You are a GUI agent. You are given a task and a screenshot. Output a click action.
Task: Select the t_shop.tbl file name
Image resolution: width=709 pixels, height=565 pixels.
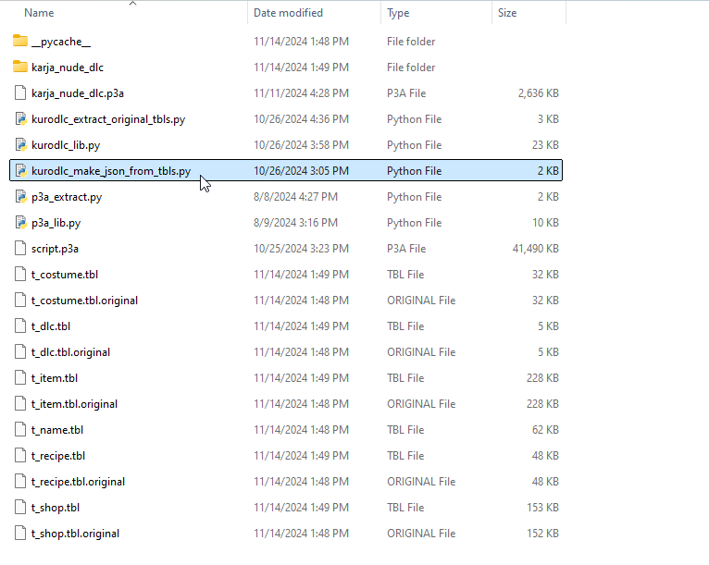56,508
